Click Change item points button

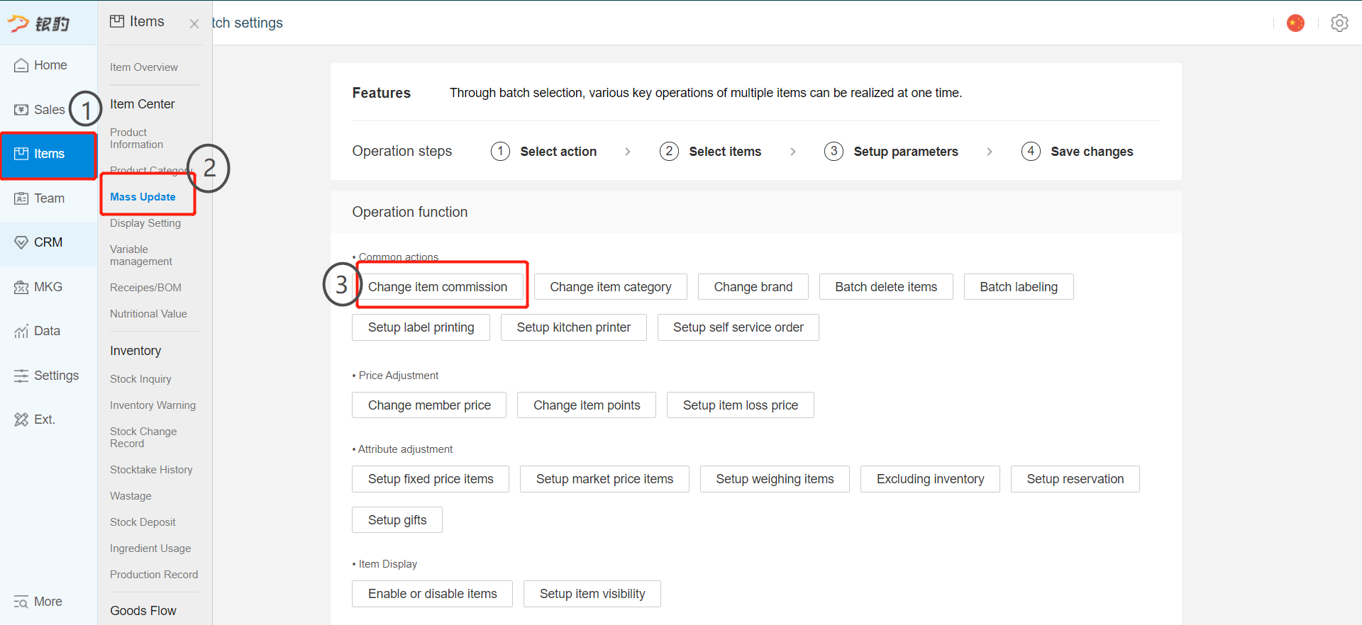(587, 405)
